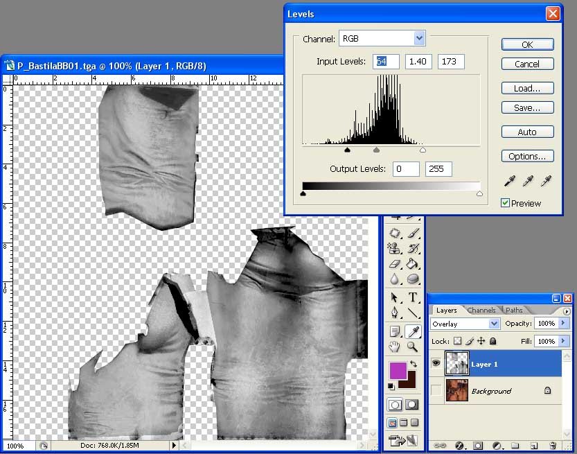Uncheck the Preview checkbox in Levels
The image size is (577, 454).
click(505, 203)
